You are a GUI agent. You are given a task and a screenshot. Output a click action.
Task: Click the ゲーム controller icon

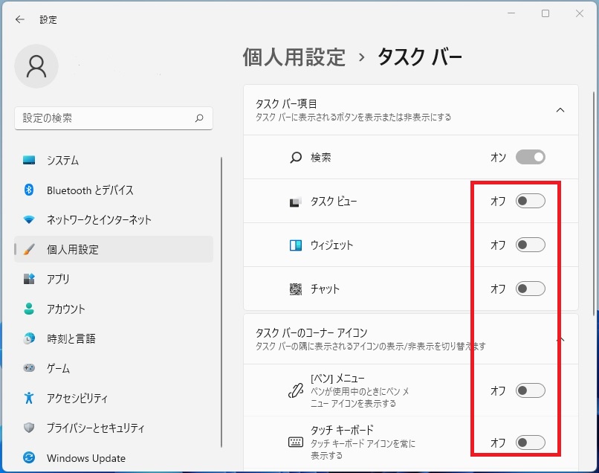click(29, 368)
